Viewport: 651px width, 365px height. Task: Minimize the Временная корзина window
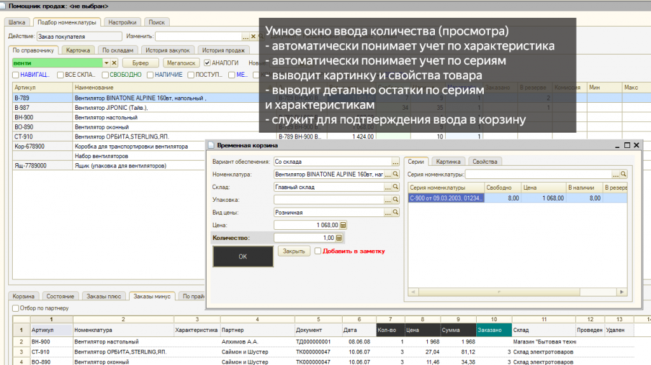pos(617,146)
